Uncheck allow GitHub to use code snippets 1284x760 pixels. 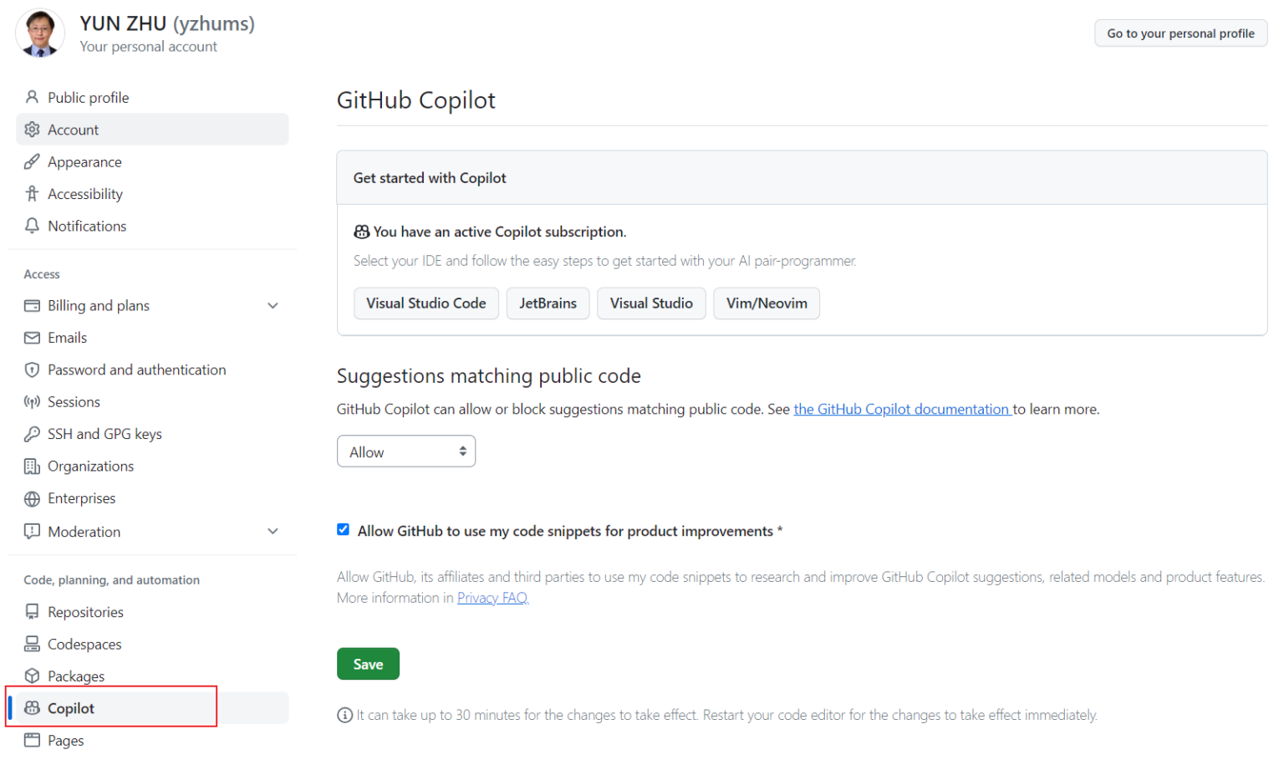click(343, 529)
